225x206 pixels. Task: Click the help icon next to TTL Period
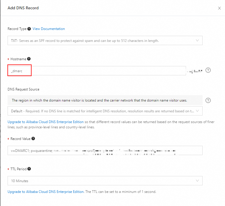29,169
